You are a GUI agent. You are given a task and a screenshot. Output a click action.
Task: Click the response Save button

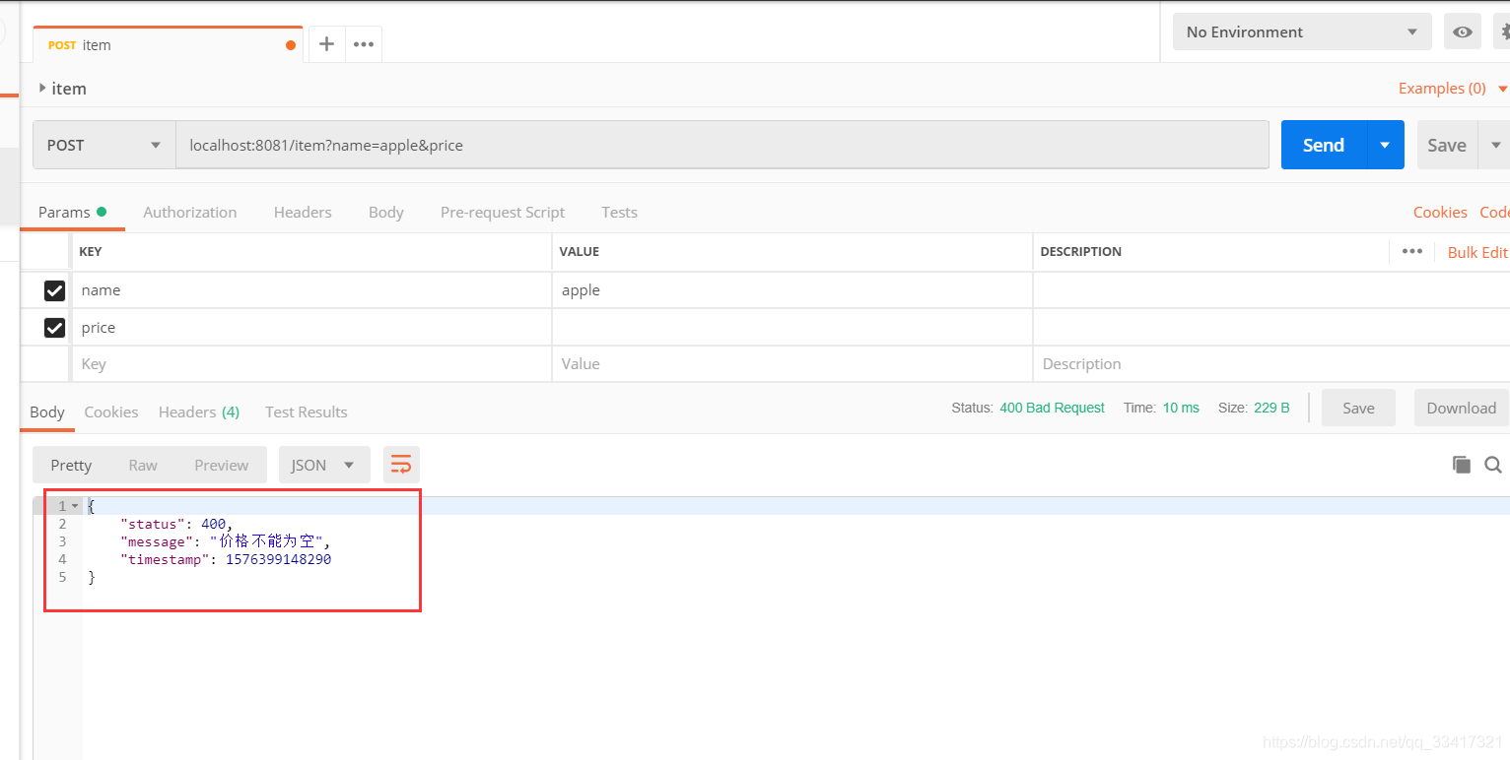click(1358, 408)
